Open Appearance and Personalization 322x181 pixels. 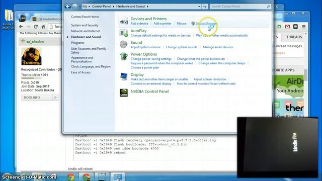tap(82, 59)
